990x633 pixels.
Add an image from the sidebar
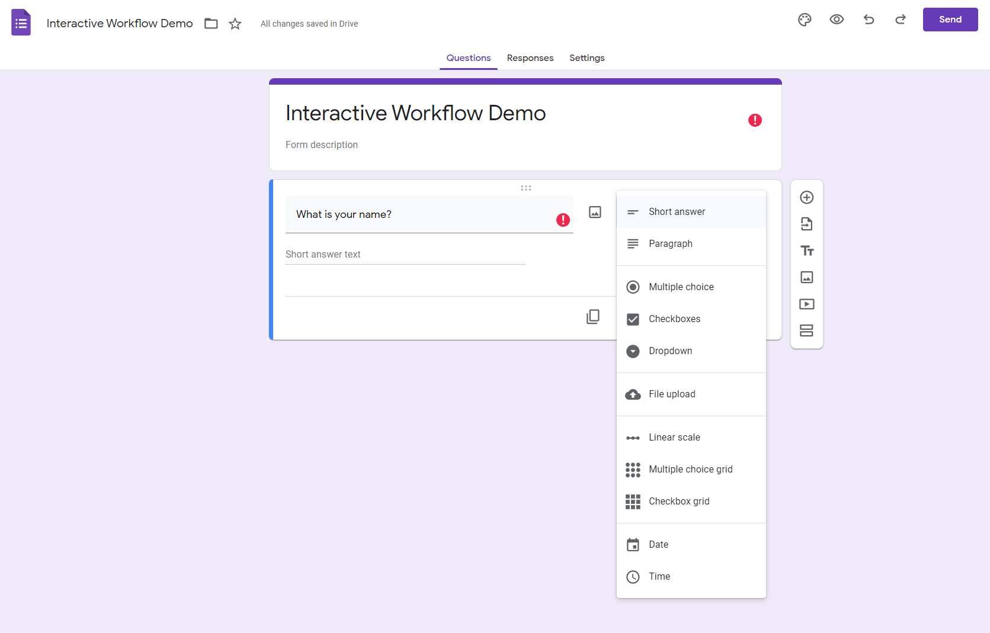[x=806, y=277]
